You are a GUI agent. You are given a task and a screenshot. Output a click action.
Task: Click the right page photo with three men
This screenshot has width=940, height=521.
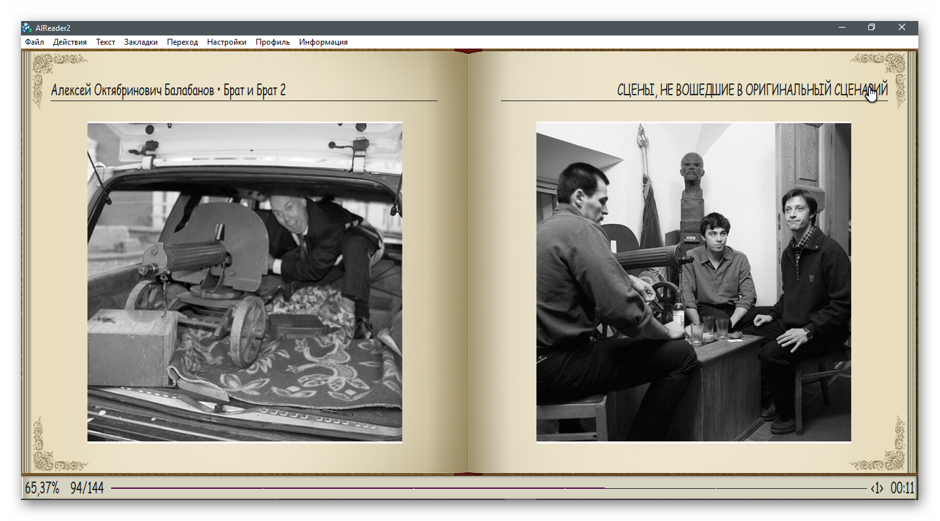click(x=693, y=282)
